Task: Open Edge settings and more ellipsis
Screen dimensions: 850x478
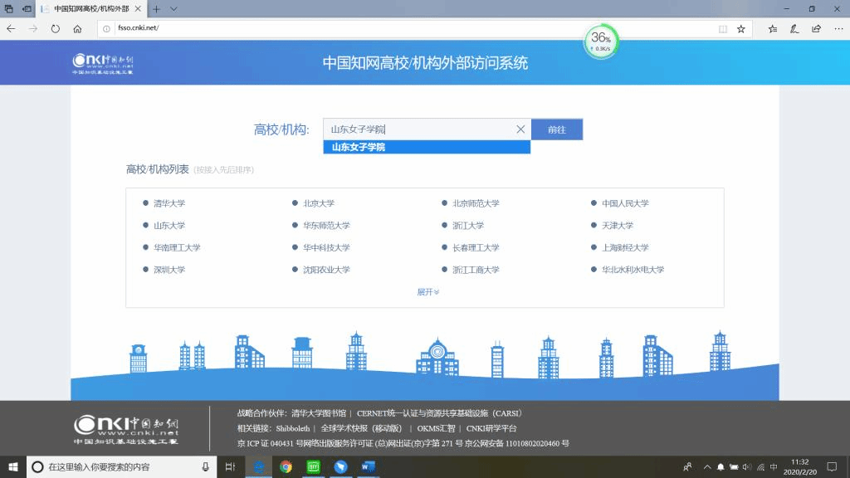Action: pyautogui.click(x=838, y=28)
